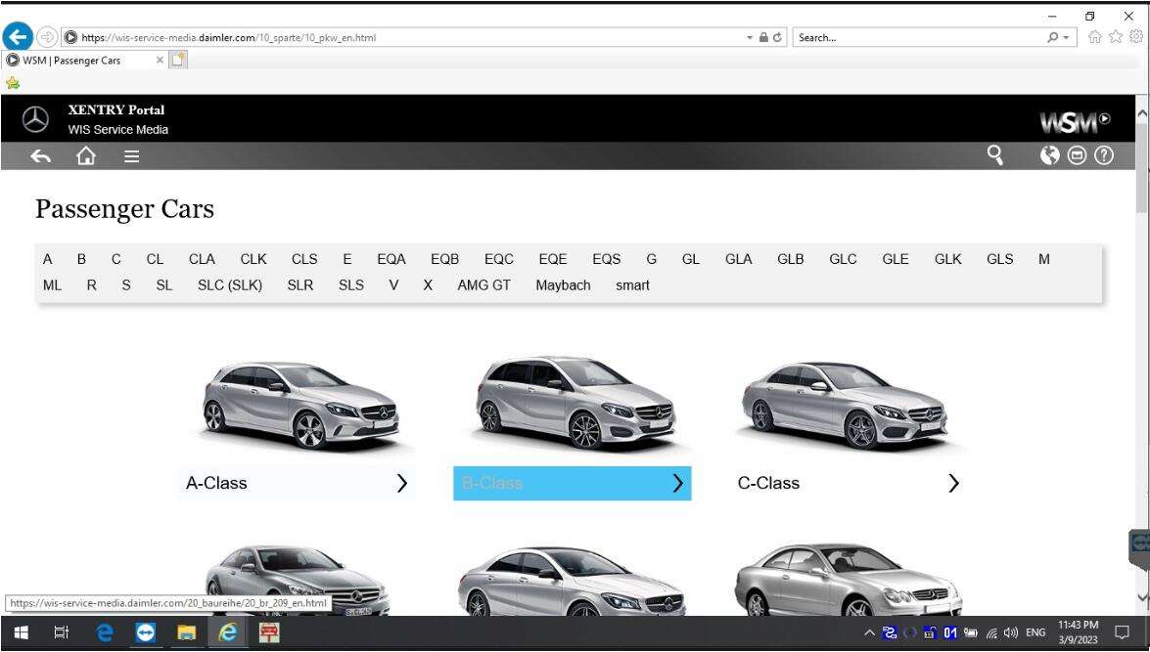Select smart in the model index
The width and height of the screenshot is (1150, 652).
click(x=633, y=285)
